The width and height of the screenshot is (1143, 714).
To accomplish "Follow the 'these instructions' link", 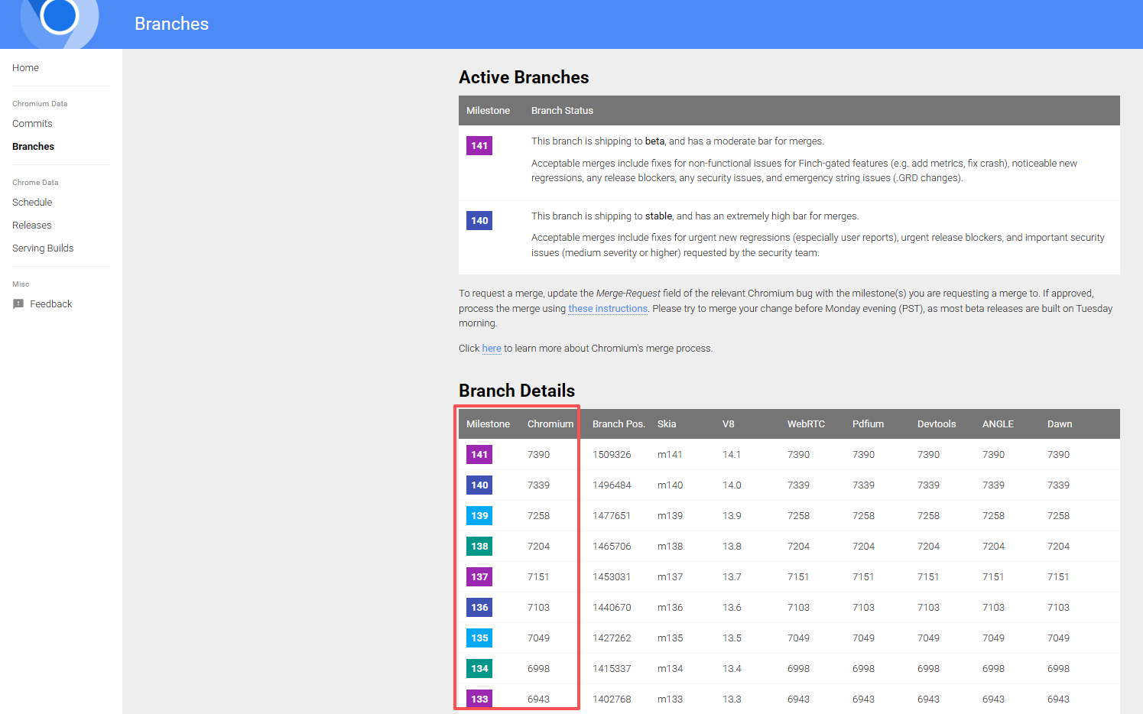I will point(608,309).
